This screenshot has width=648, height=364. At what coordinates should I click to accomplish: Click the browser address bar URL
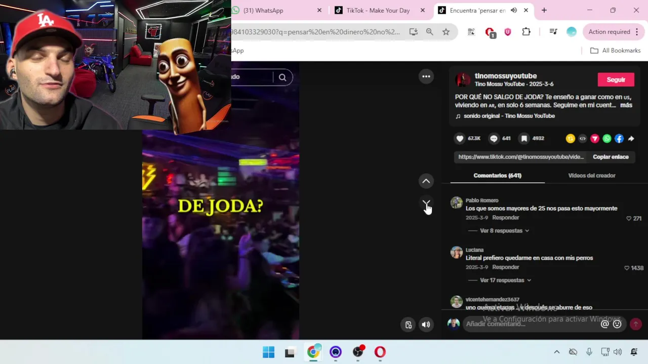pyautogui.click(x=316, y=32)
